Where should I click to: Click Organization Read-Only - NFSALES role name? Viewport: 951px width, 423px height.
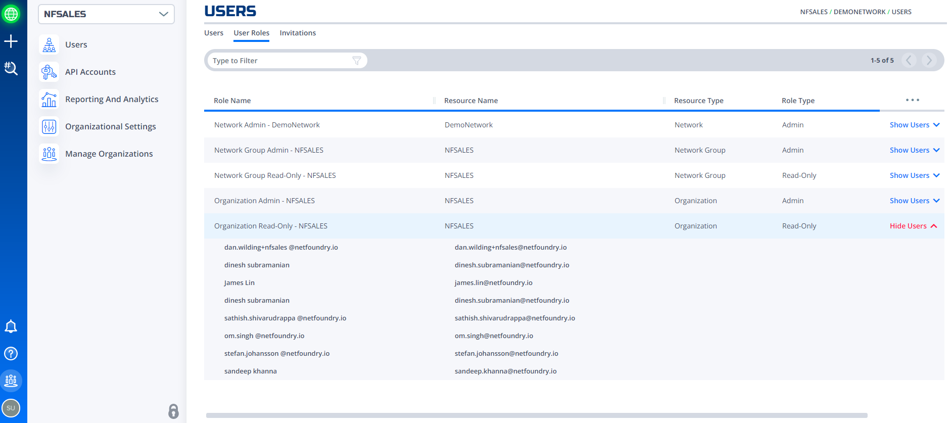tap(271, 226)
